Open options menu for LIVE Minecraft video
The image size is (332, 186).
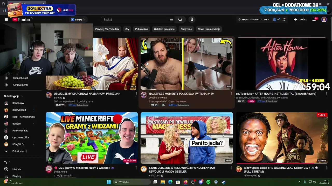point(136,168)
